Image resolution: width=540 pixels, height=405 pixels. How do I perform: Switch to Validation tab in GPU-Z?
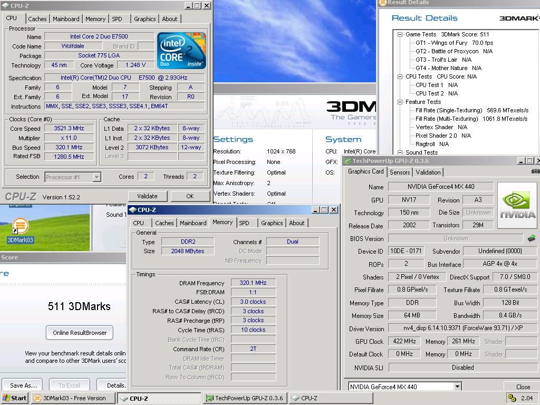coord(428,172)
